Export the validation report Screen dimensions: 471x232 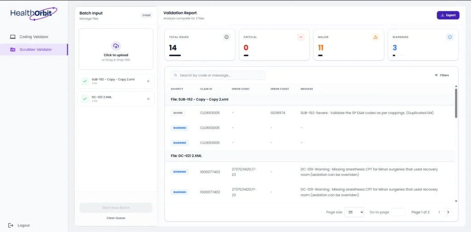(x=448, y=15)
